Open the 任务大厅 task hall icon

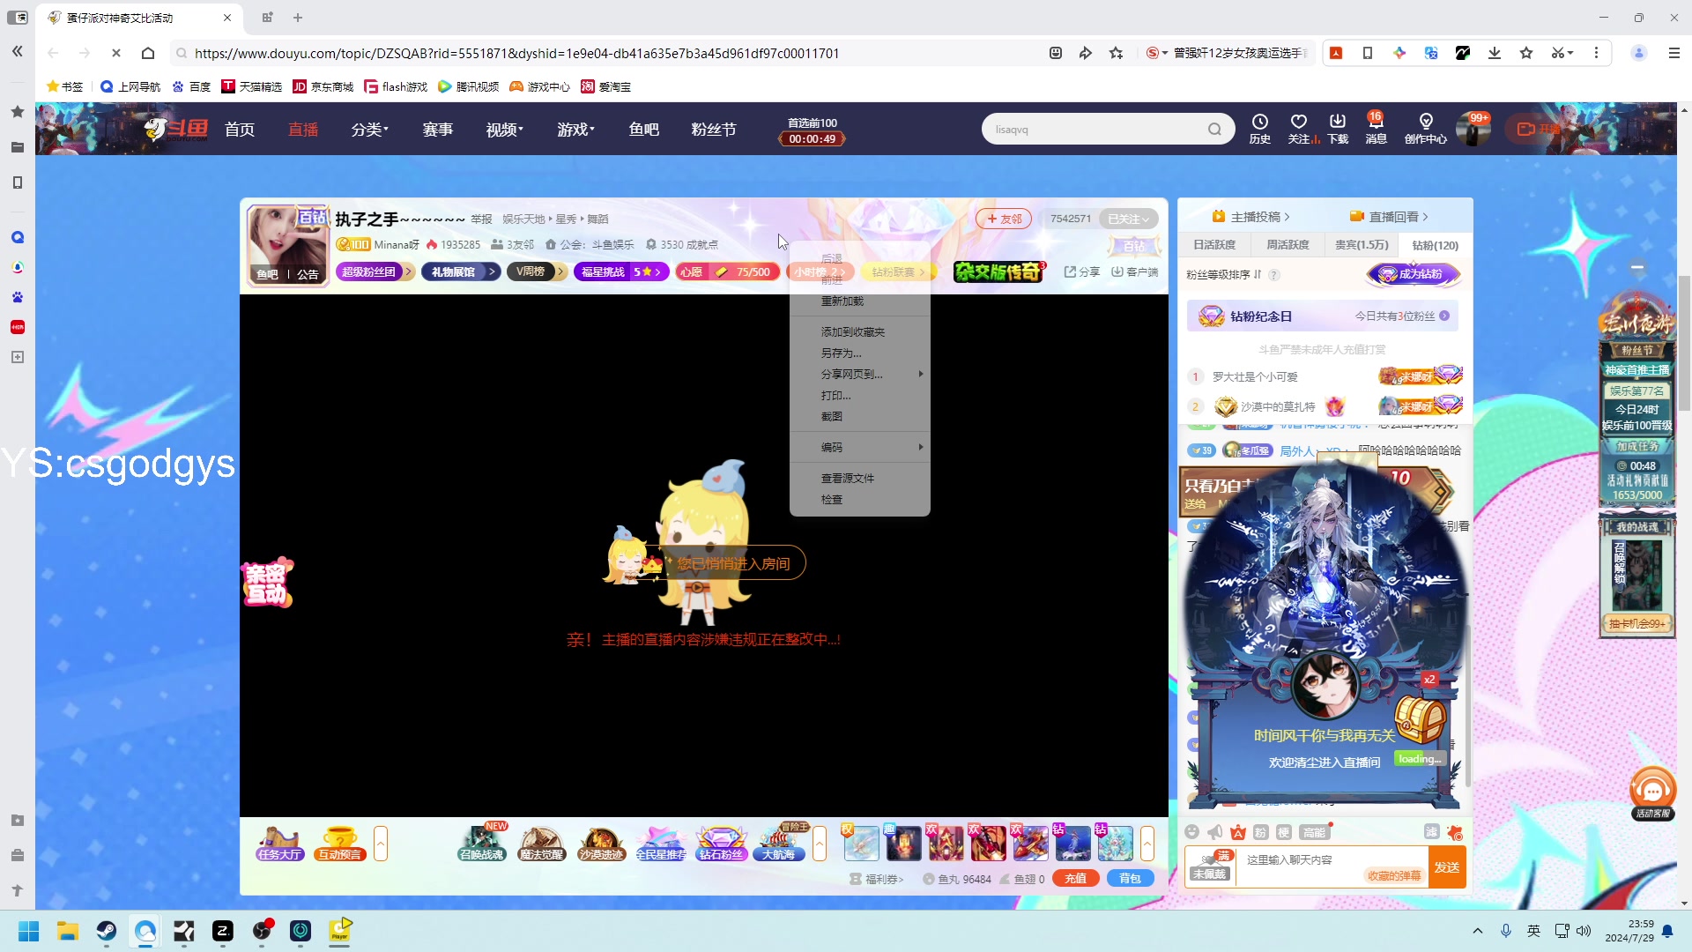click(x=280, y=844)
